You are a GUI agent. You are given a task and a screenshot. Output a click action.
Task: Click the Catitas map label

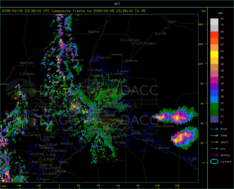(148, 140)
